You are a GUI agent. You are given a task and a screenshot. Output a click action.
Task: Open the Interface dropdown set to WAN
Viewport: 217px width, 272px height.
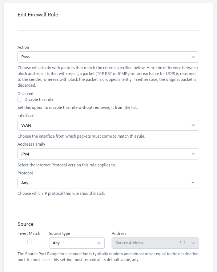[x=108, y=125]
